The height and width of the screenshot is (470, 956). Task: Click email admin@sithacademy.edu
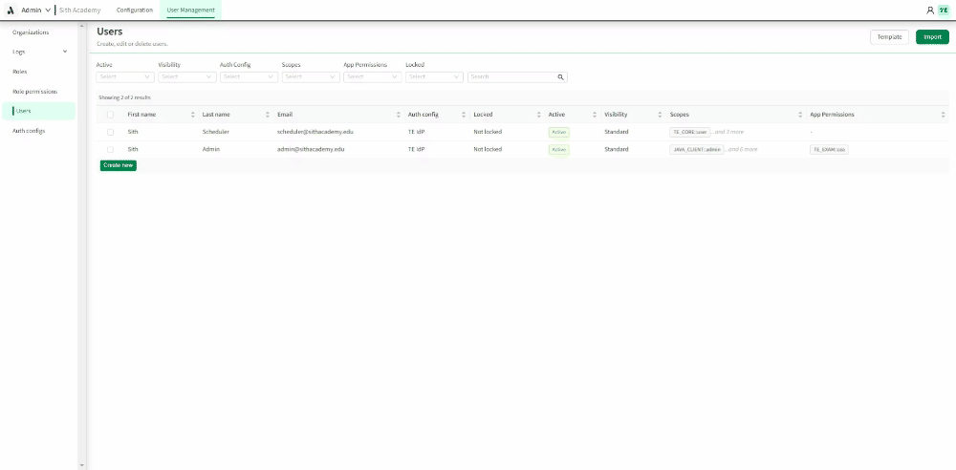click(x=311, y=149)
